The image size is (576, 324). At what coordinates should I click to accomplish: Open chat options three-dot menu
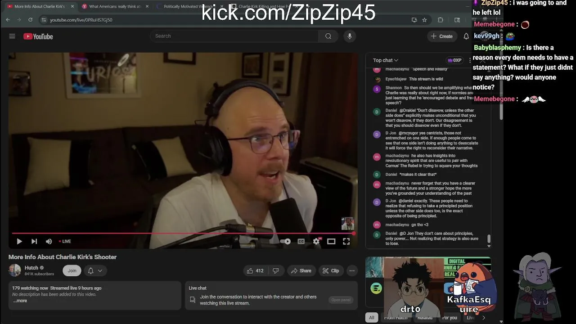470,60
